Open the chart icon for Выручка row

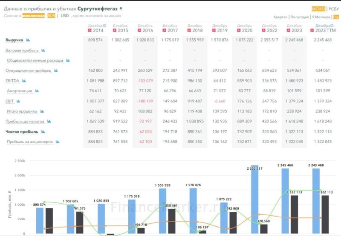[x=28, y=40]
